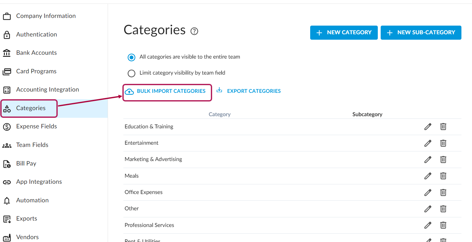Click the New Sub-Category button
The image size is (472, 242).
point(421,33)
